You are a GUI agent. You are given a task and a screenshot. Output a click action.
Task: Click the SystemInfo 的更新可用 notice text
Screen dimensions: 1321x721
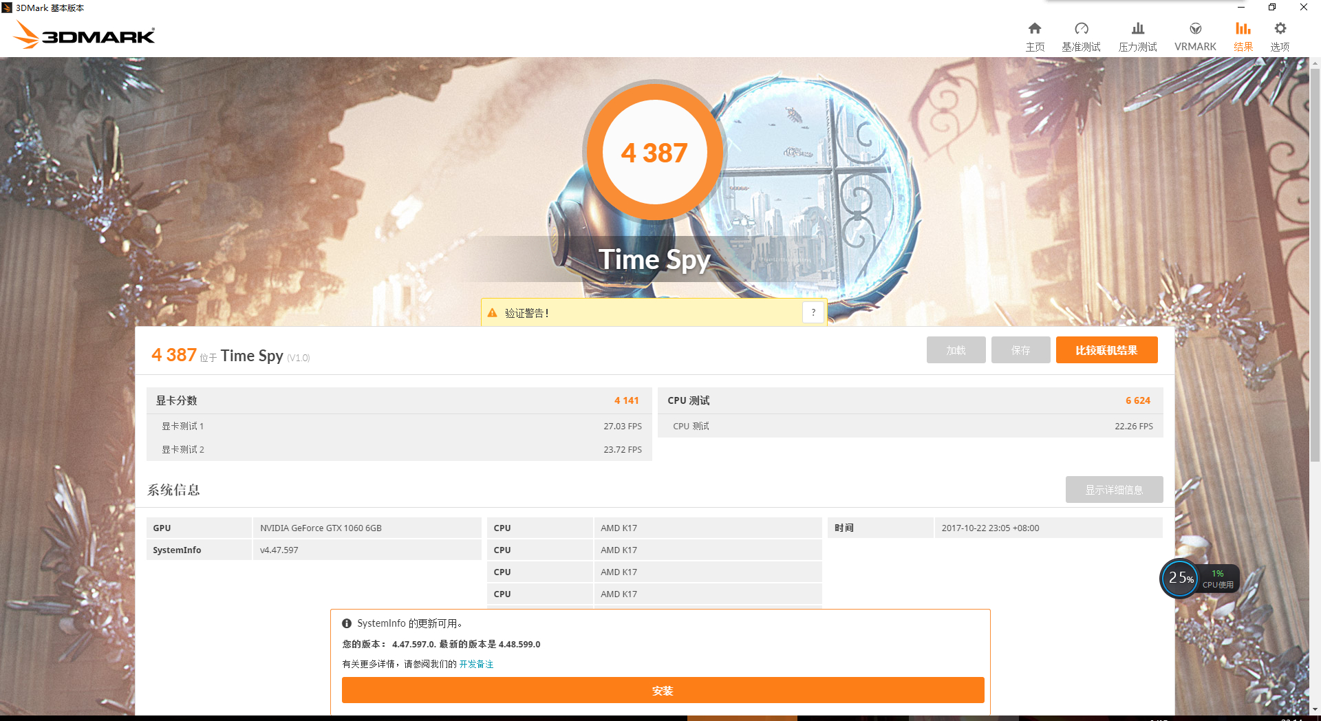[x=409, y=623]
